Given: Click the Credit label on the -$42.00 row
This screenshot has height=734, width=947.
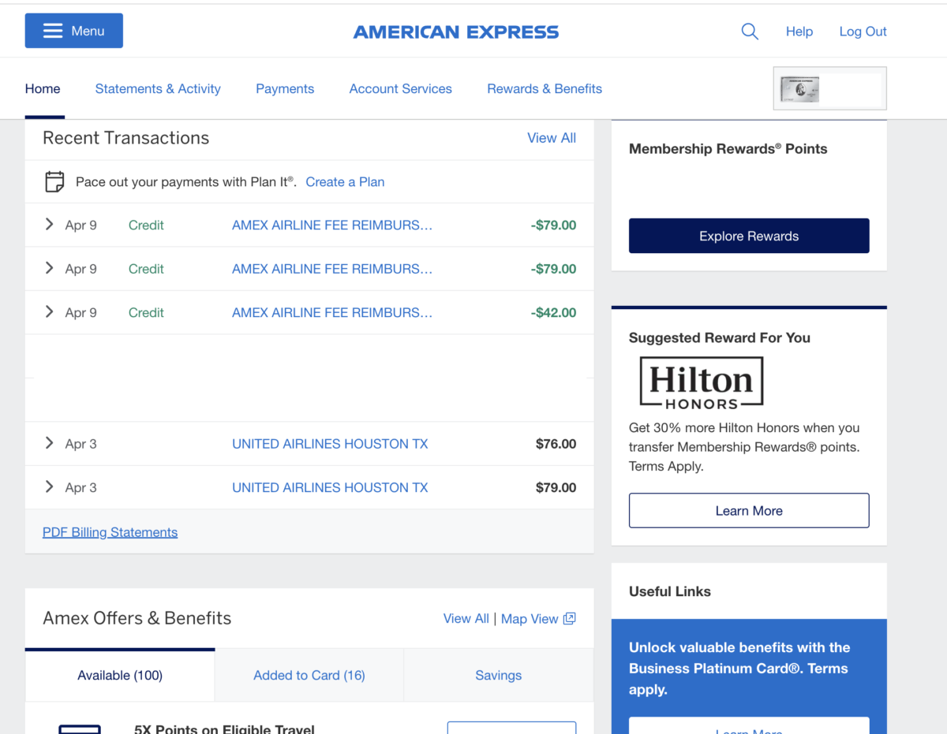Looking at the screenshot, I should coord(146,312).
